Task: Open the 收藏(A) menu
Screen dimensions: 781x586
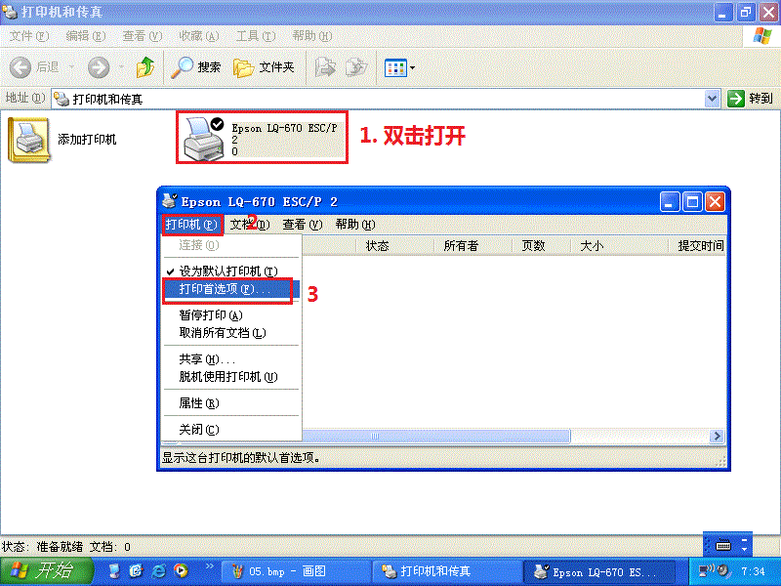Action: click(x=199, y=36)
